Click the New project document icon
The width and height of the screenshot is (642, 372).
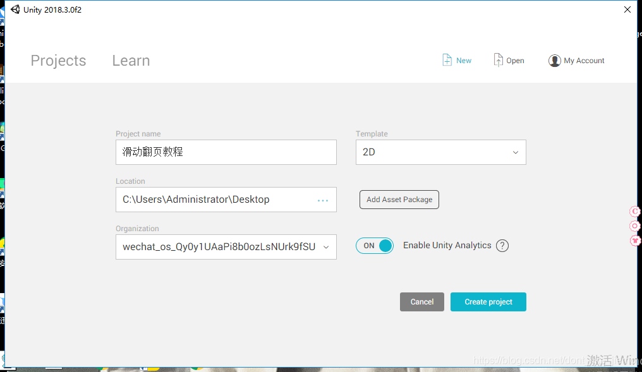447,60
